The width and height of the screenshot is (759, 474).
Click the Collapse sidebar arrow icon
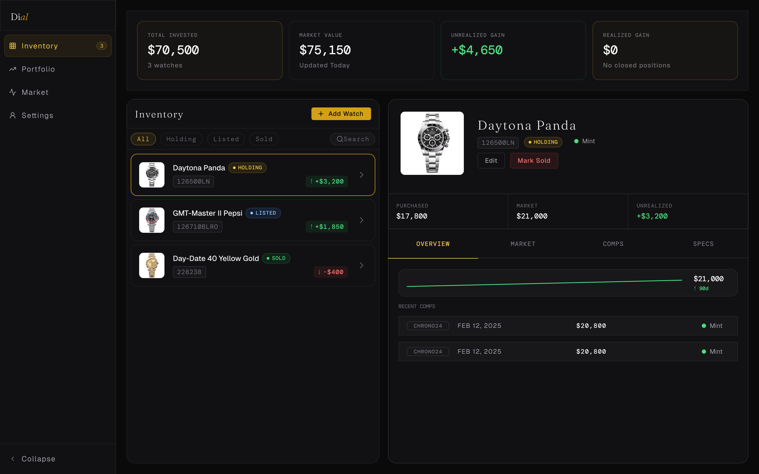tap(13, 459)
